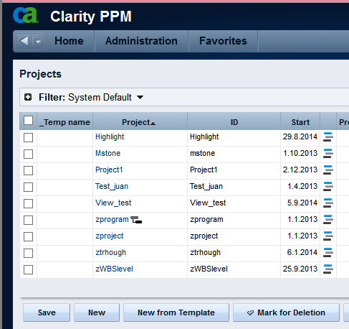This screenshot has height=329, width=349.
Task: Open Gantt icon for zWBSlevel row
Action: point(328,269)
